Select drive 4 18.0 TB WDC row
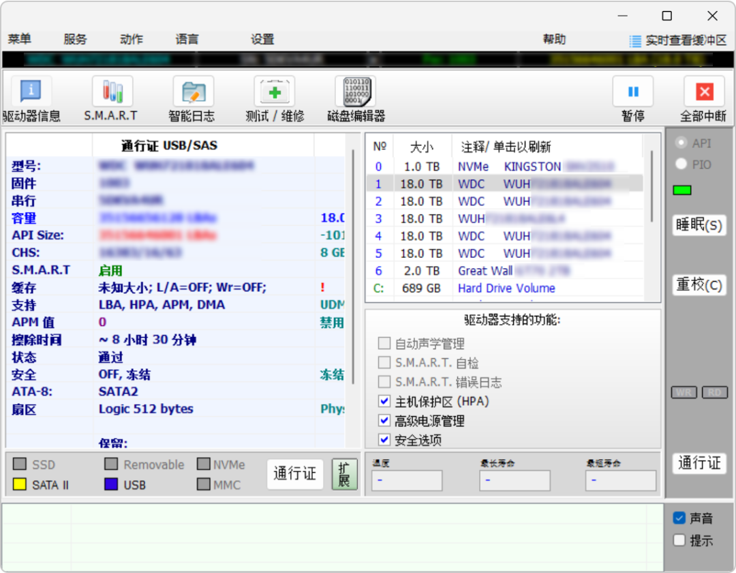 504,236
